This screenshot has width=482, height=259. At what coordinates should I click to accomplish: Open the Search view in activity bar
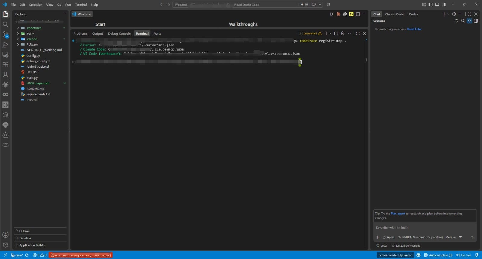pyautogui.click(x=5, y=24)
